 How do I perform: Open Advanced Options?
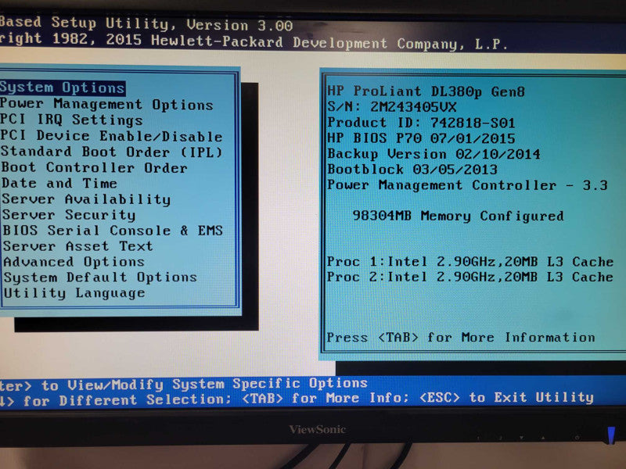click(74, 262)
